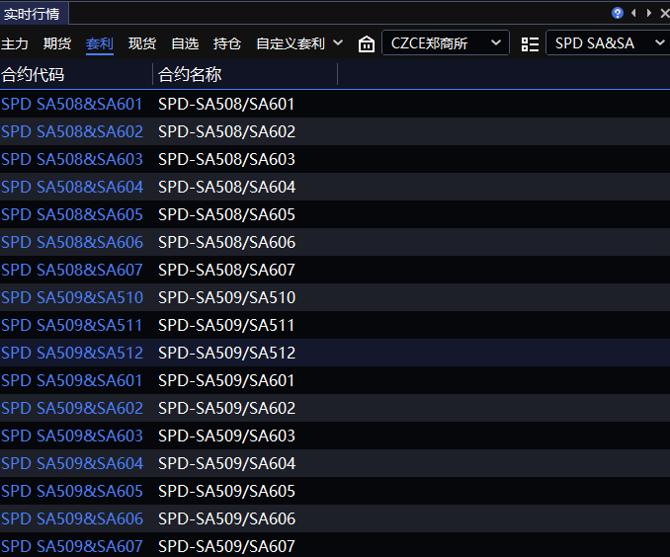Open the 自选 tab
670x557 pixels.
185,43
